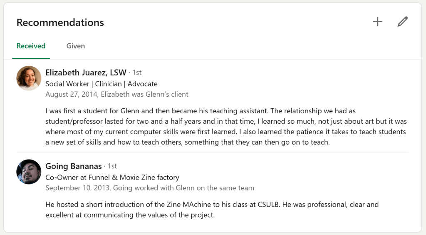Click the 1st badge beside Elizabeth Juarez
This screenshot has width=426, height=235.
[137, 73]
